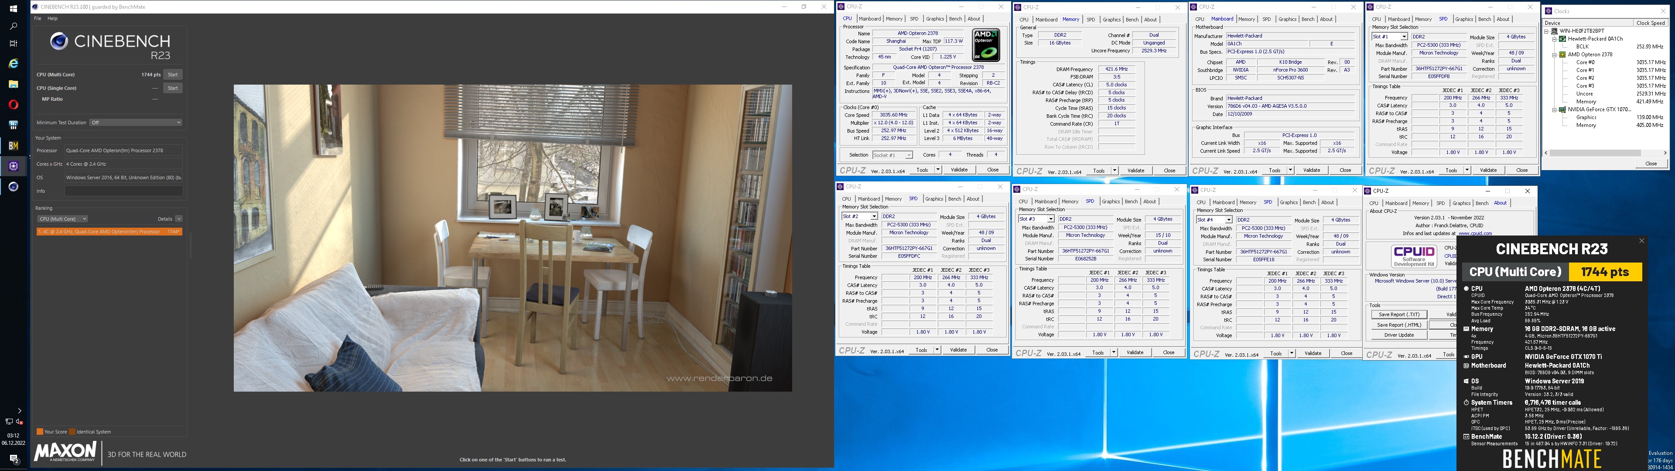Click Save Report (.TXT) button

tap(1398, 314)
